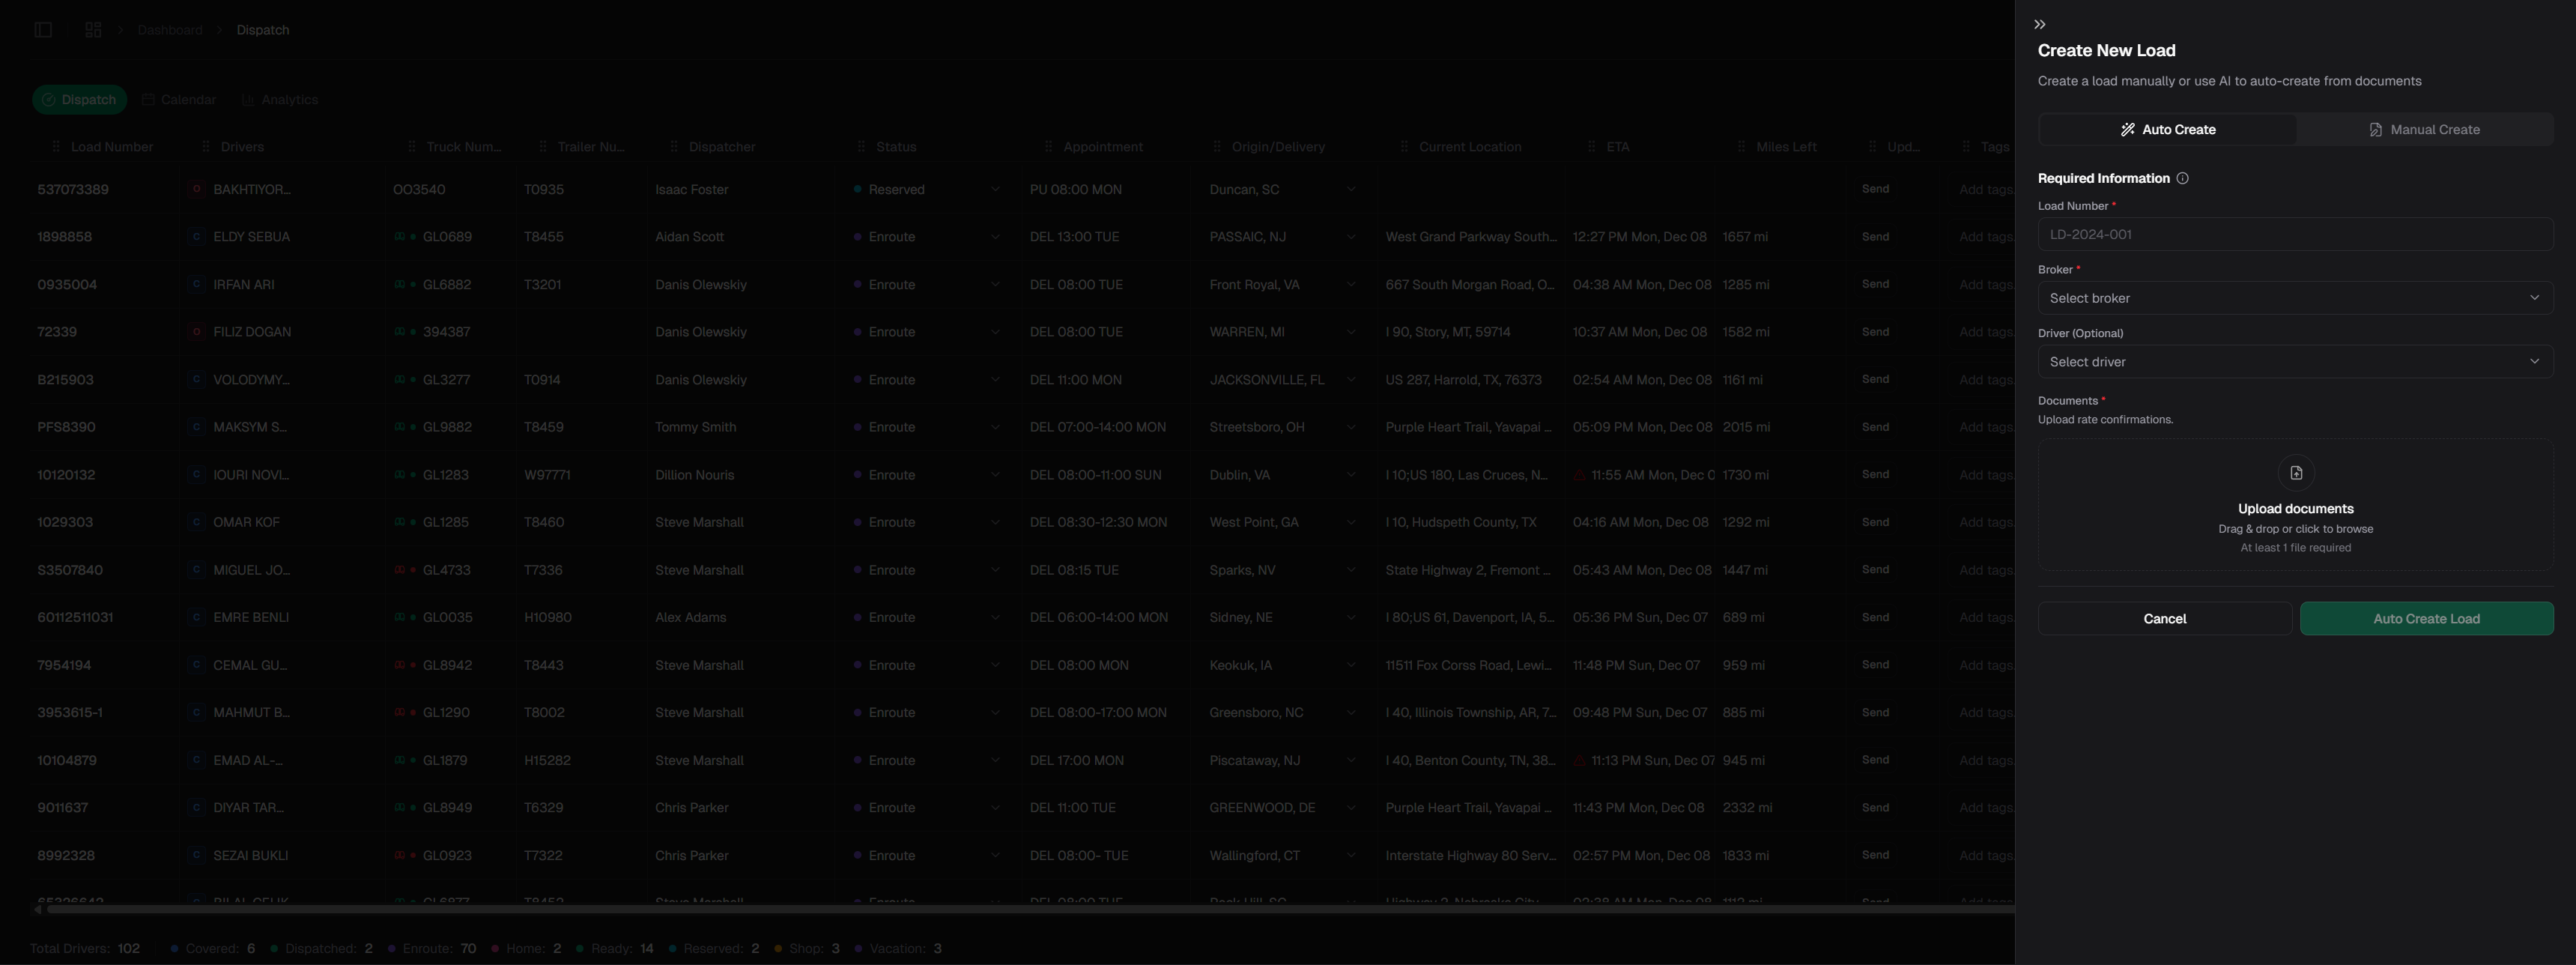Click the Required Information info icon
The width and height of the screenshot is (2576, 965).
(2182, 178)
